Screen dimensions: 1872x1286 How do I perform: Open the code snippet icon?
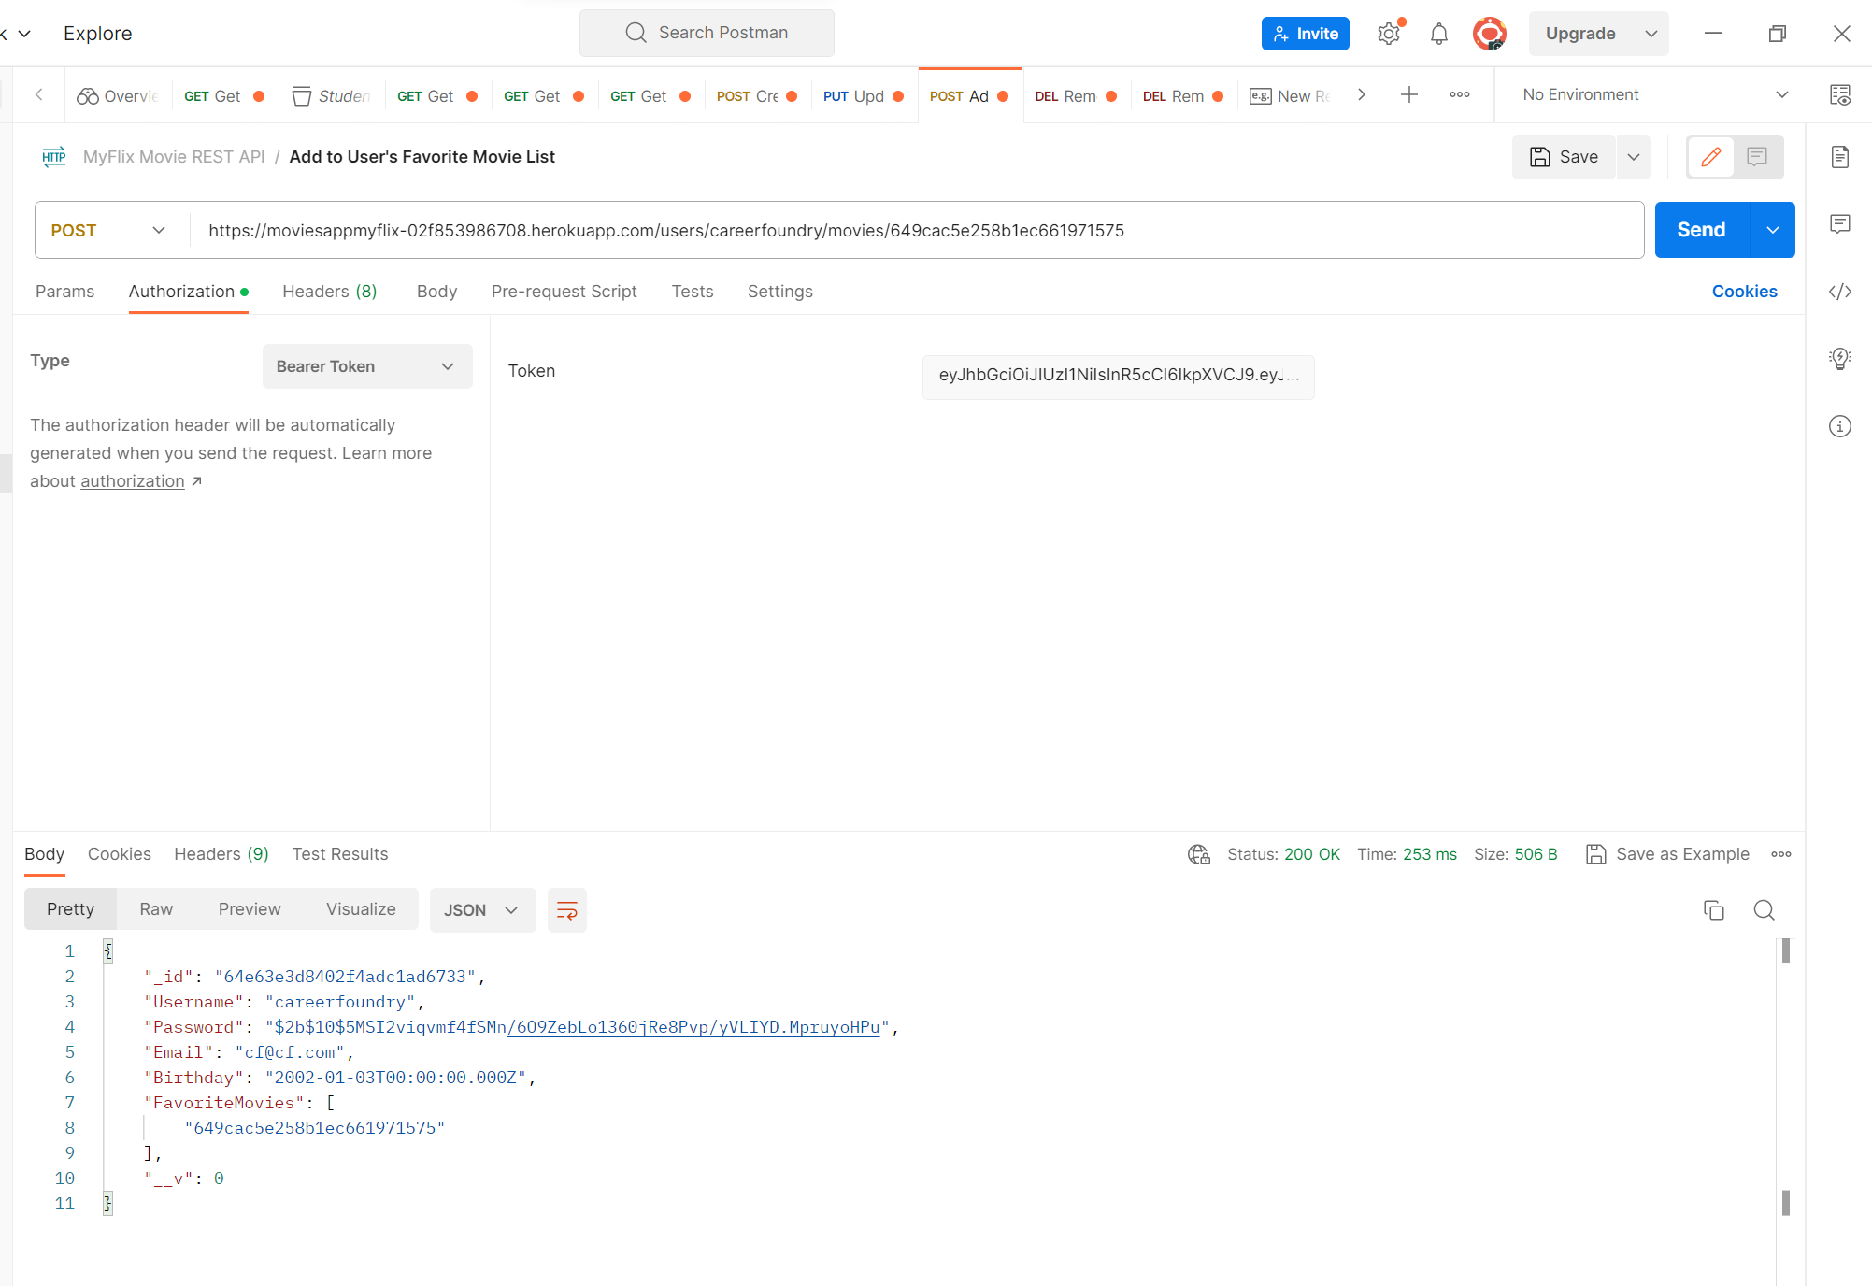click(1840, 292)
